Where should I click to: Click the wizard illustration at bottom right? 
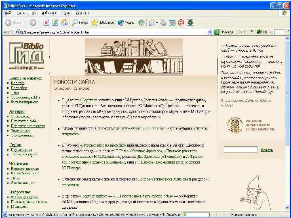[x=255, y=193]
